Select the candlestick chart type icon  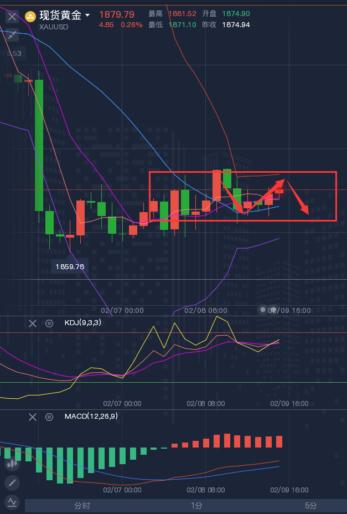pos(12,464)
